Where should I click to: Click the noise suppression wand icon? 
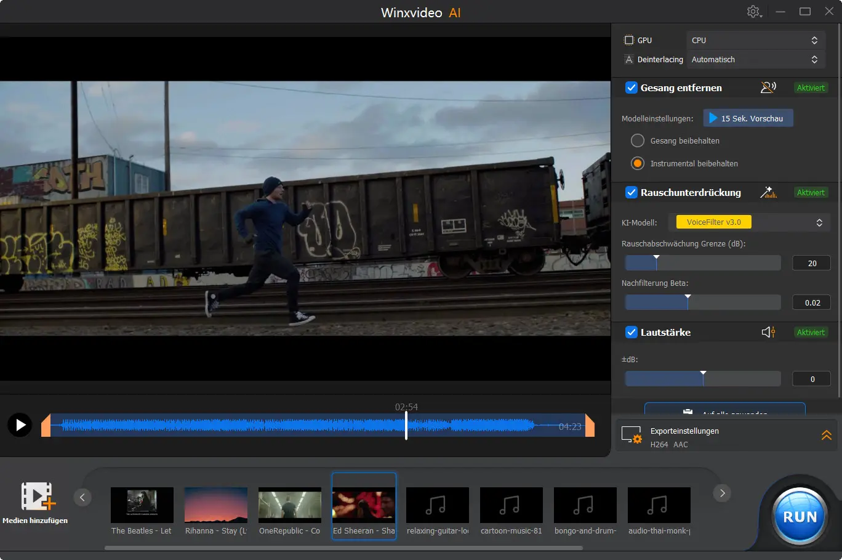click(768, 192)
